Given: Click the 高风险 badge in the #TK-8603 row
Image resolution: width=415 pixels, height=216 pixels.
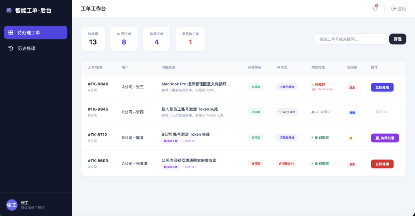Looking at the screenshot, I should [x=256, y=164].
